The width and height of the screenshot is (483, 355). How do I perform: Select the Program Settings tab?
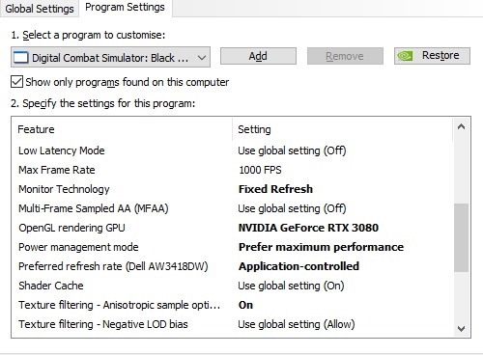pos(125,8)
